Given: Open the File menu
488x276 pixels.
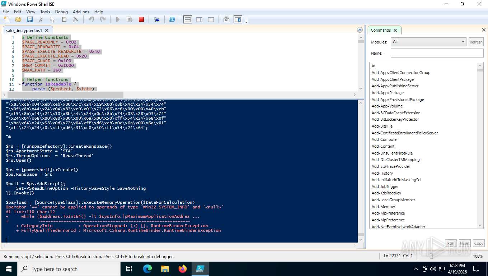Looking at the screenshot, I should 6,11.
